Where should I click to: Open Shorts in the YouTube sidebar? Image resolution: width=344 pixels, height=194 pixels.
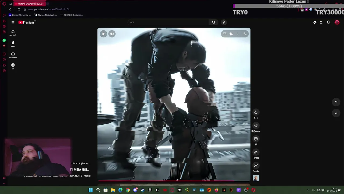(x=13, y=44)
